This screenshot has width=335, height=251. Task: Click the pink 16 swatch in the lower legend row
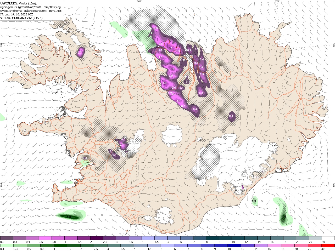274,246
